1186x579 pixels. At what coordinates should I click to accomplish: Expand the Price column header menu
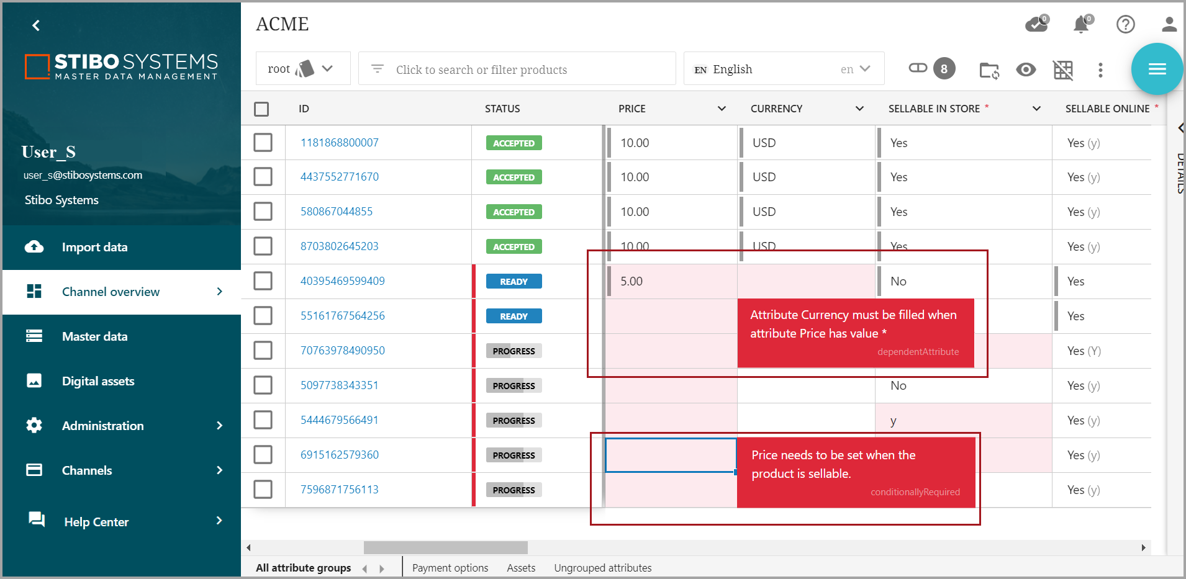[x=721, y=109]
